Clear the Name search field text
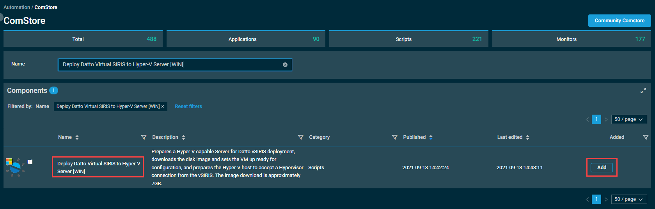 285,65
